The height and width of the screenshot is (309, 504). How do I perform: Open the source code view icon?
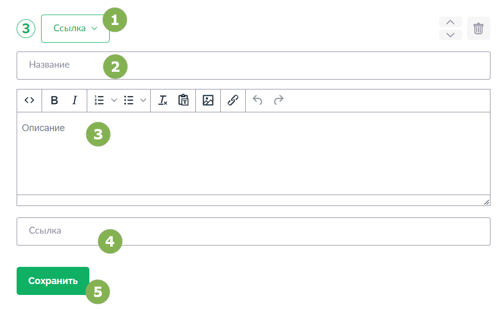(29, 100)
